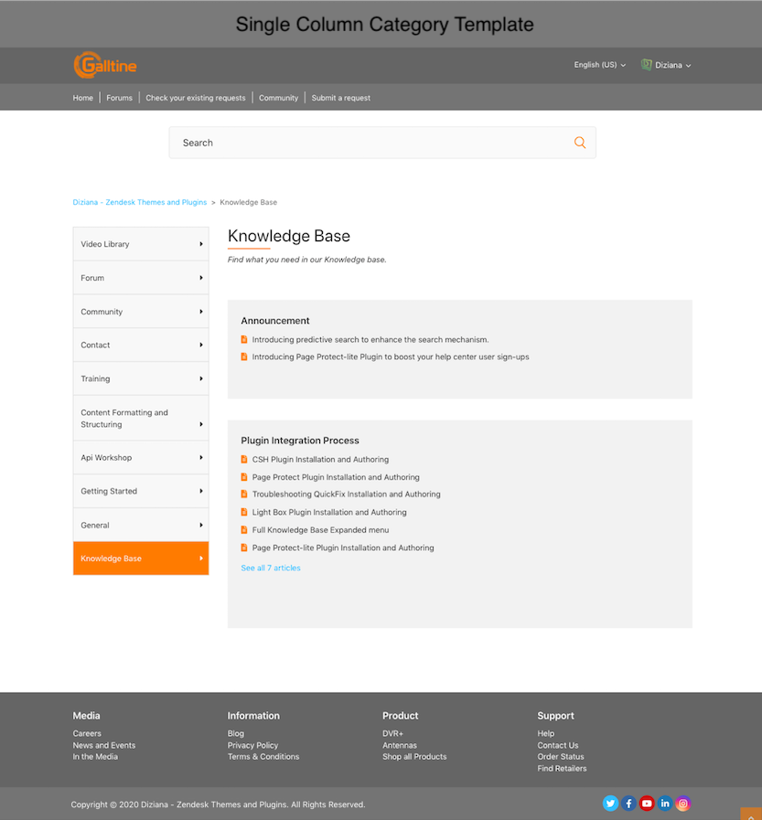Click the Diziana user avatar icon
This screenshot has height=820, width=762.
point(647,65)
